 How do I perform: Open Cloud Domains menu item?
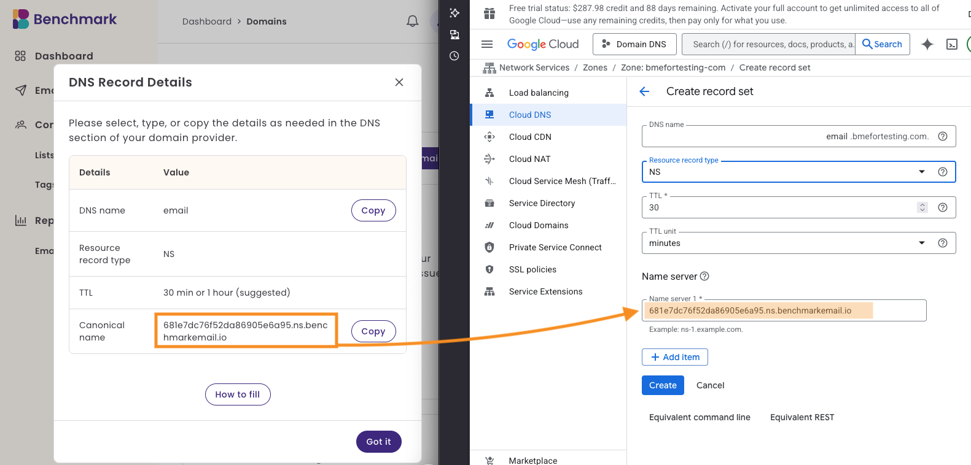(548, 225)
